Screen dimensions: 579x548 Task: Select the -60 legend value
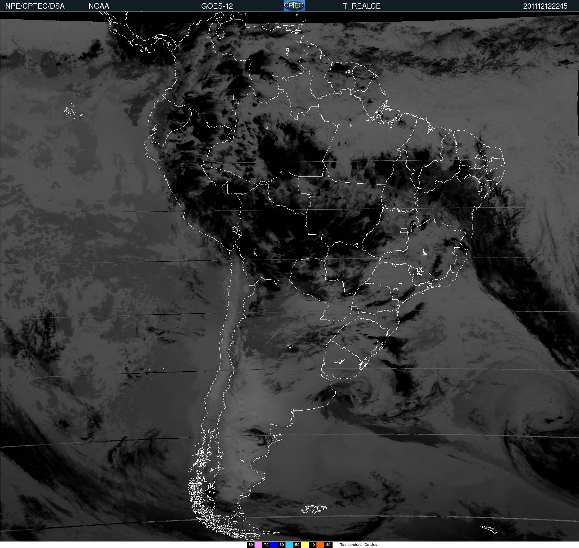[x=281, y=545]
